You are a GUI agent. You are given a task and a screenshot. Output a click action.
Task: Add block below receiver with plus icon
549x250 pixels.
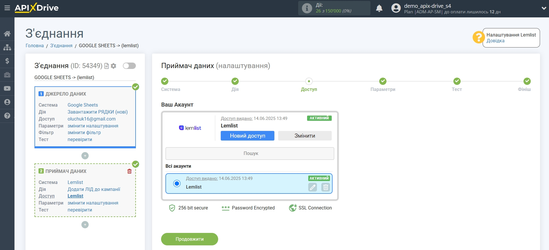[x=85, y=225]
